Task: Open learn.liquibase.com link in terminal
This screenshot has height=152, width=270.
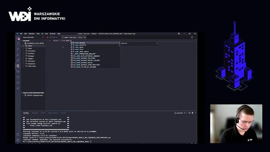Action: (57, 122)
